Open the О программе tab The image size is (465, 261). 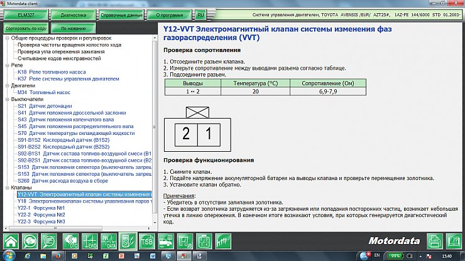click(170, 15)
